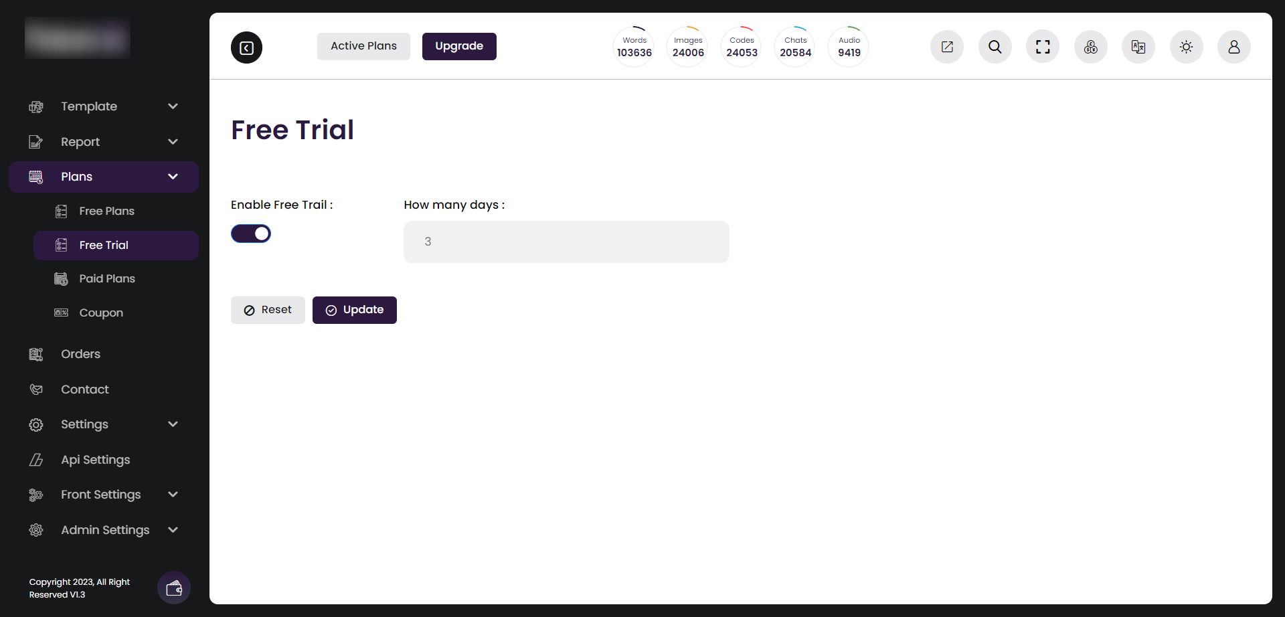
Task: Collapse the sidebar using the header icon
Action: tap(246, 47)
